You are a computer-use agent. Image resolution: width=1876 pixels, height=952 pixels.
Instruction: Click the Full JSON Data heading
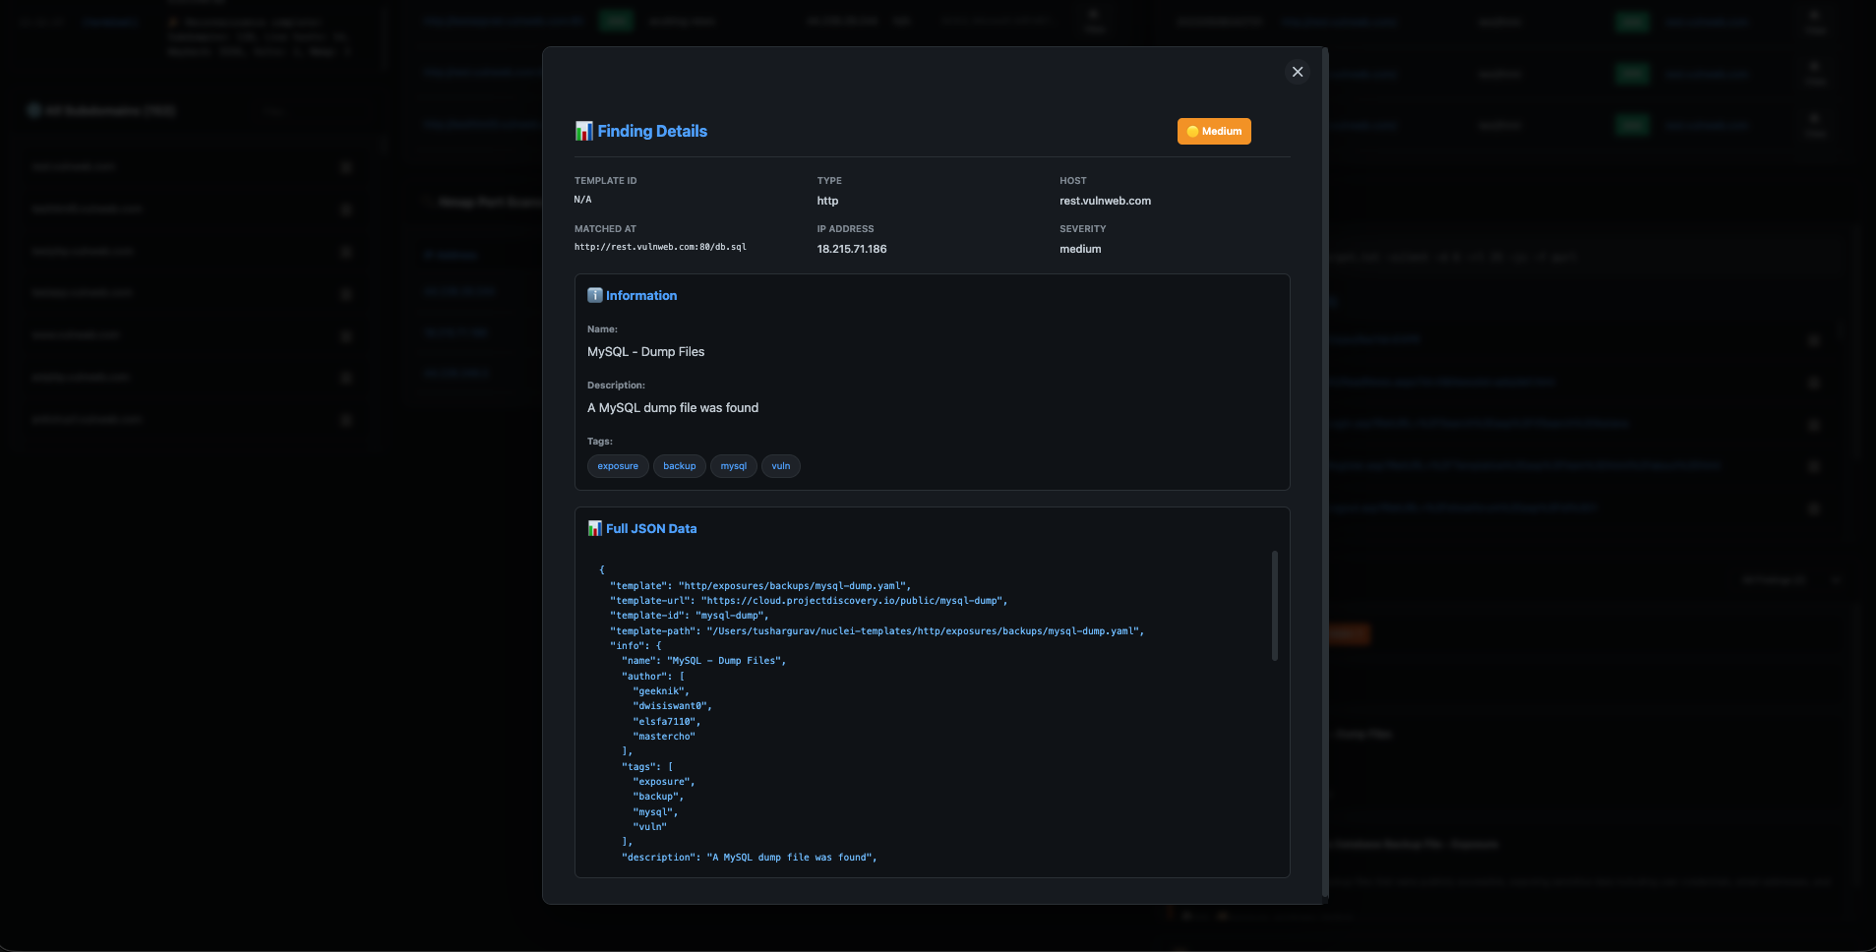[x=651, y=528]
